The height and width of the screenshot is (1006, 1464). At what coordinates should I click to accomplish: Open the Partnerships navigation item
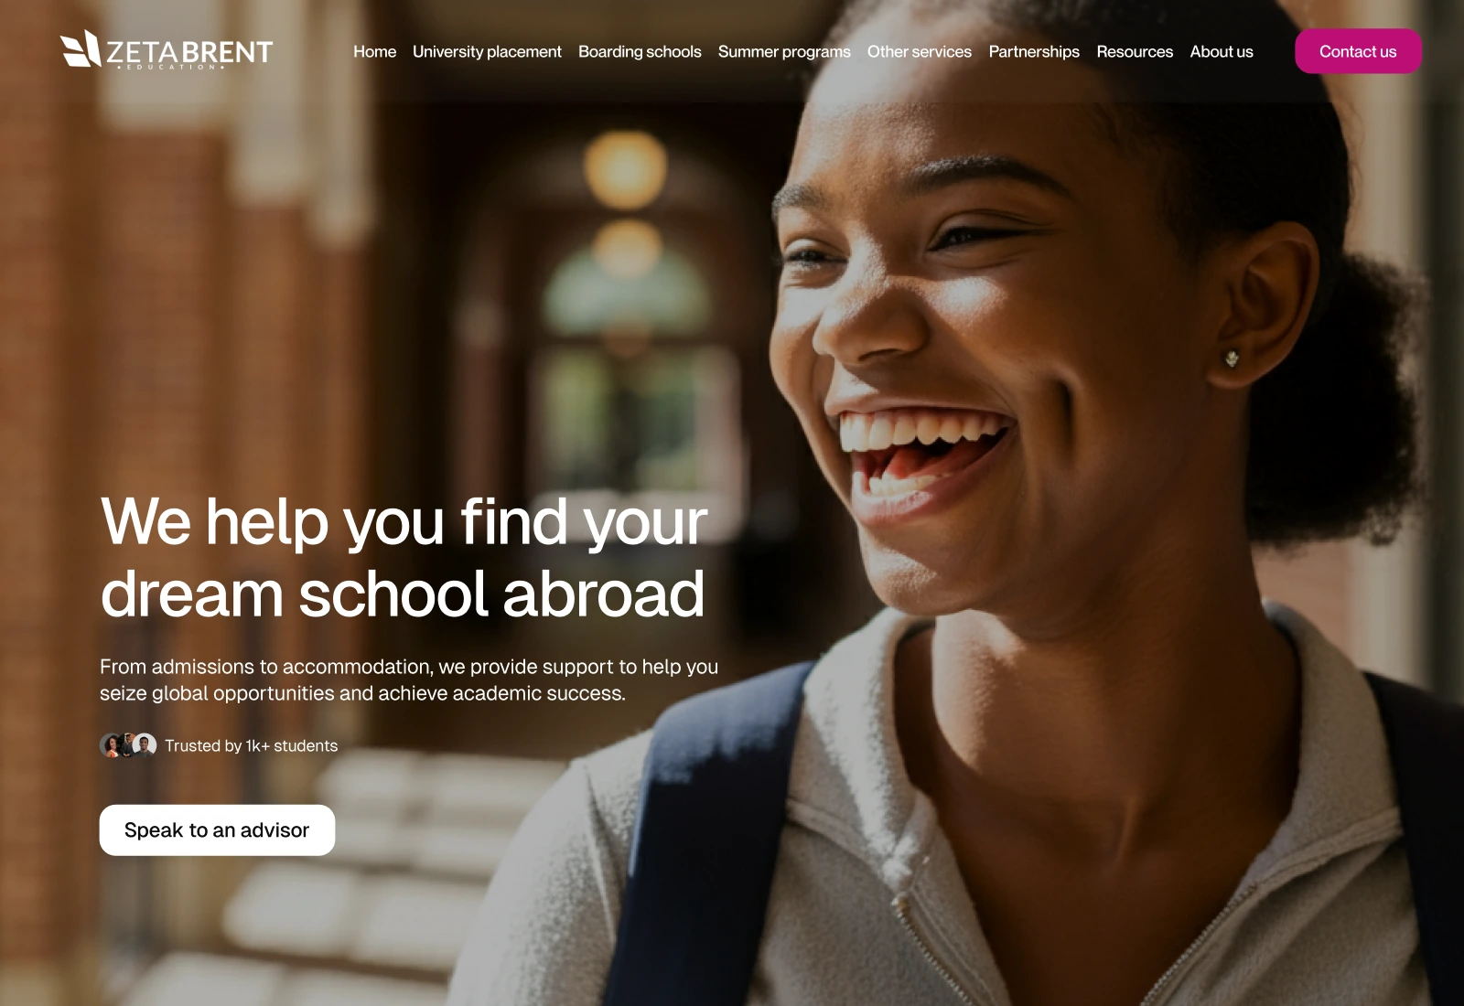(x=1034, y=52)
